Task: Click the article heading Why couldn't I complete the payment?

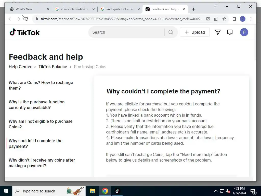Action: click(x=163, y=91)
